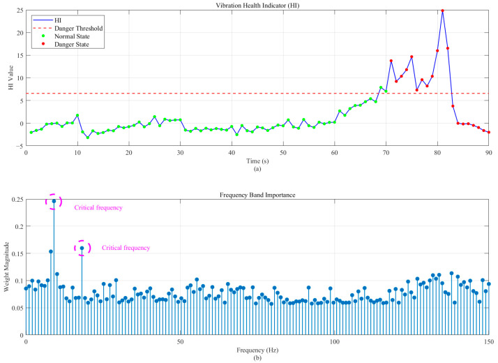
Task: Click the Danger Threshold dashed legend marker
Action: (43, 29)
